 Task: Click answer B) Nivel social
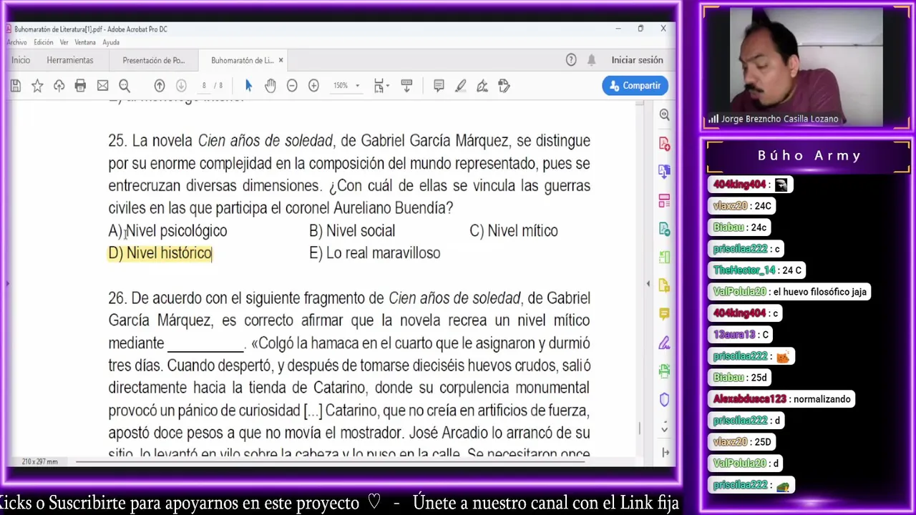pyautogui.click(x=352, y=231)
